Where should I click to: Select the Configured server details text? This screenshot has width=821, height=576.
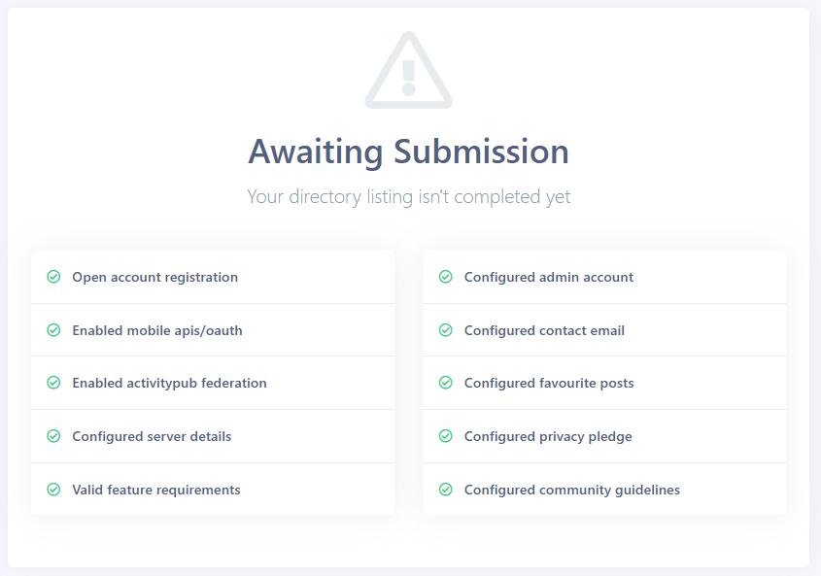[x=152, y=436]
